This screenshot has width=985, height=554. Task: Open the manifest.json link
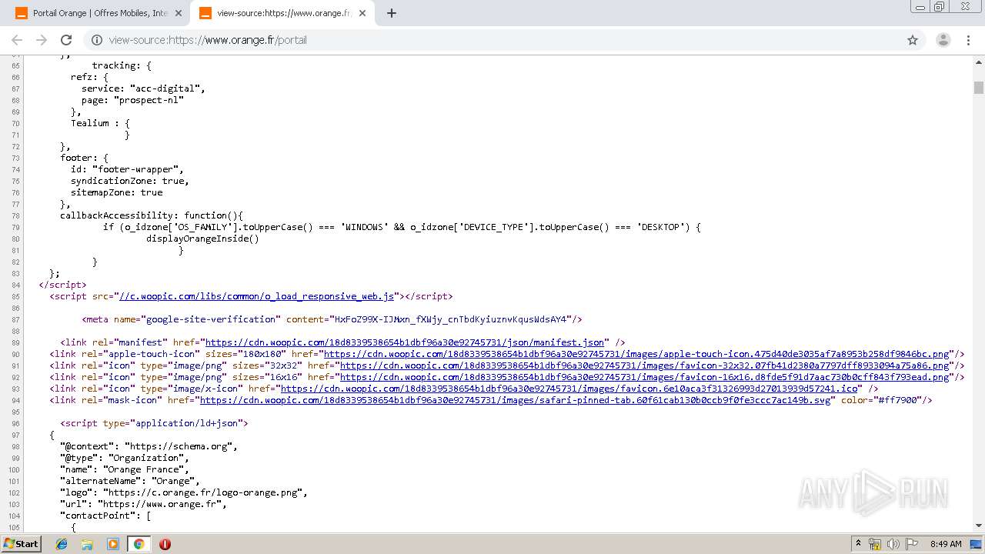tap(405, 342)
